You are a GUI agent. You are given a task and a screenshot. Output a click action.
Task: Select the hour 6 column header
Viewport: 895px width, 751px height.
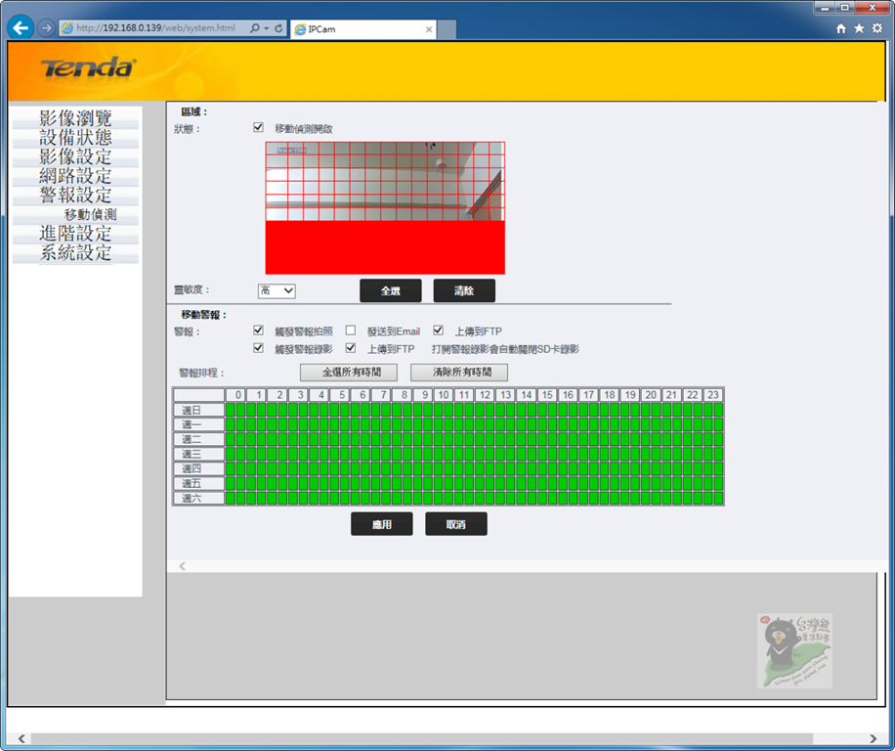coord(361,395)
